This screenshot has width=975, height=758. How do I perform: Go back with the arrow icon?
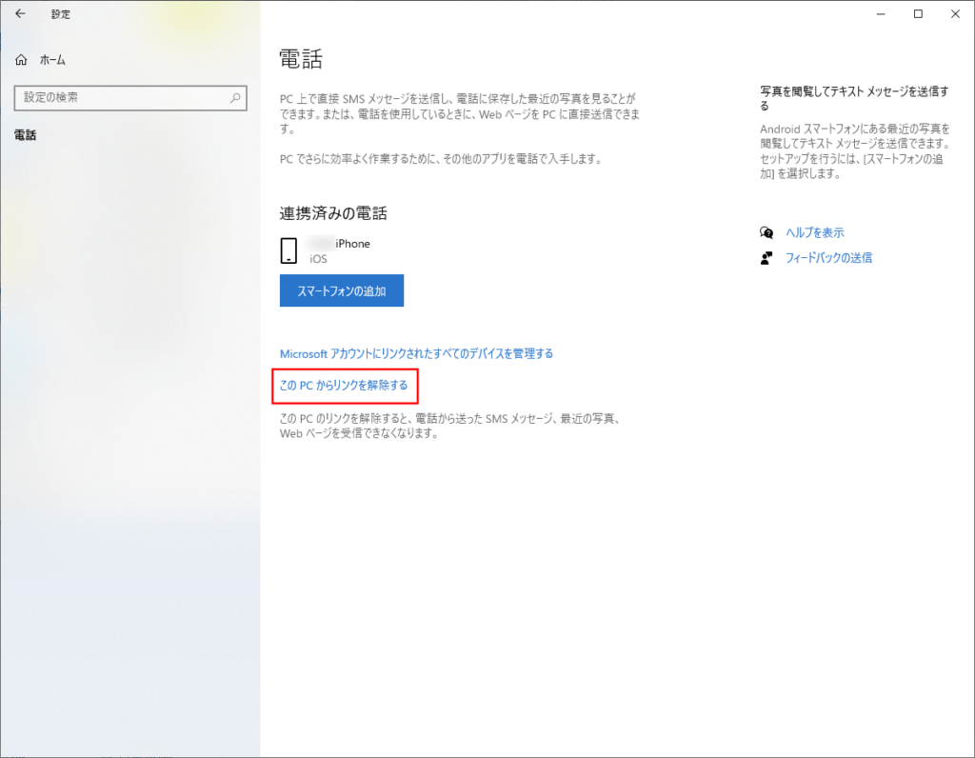click(x=21, y=13)
